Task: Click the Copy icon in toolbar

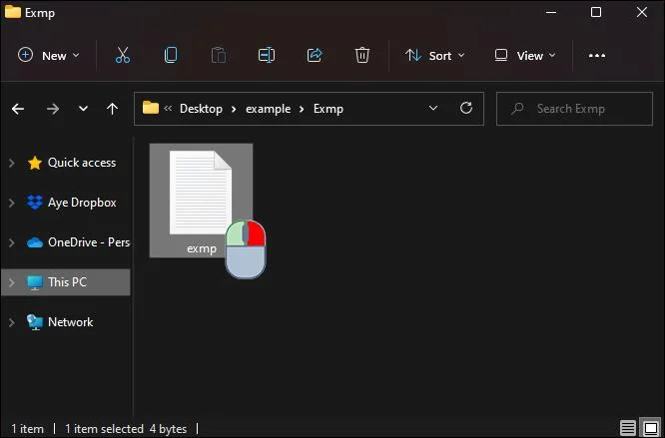Action: tap(171, 55)
